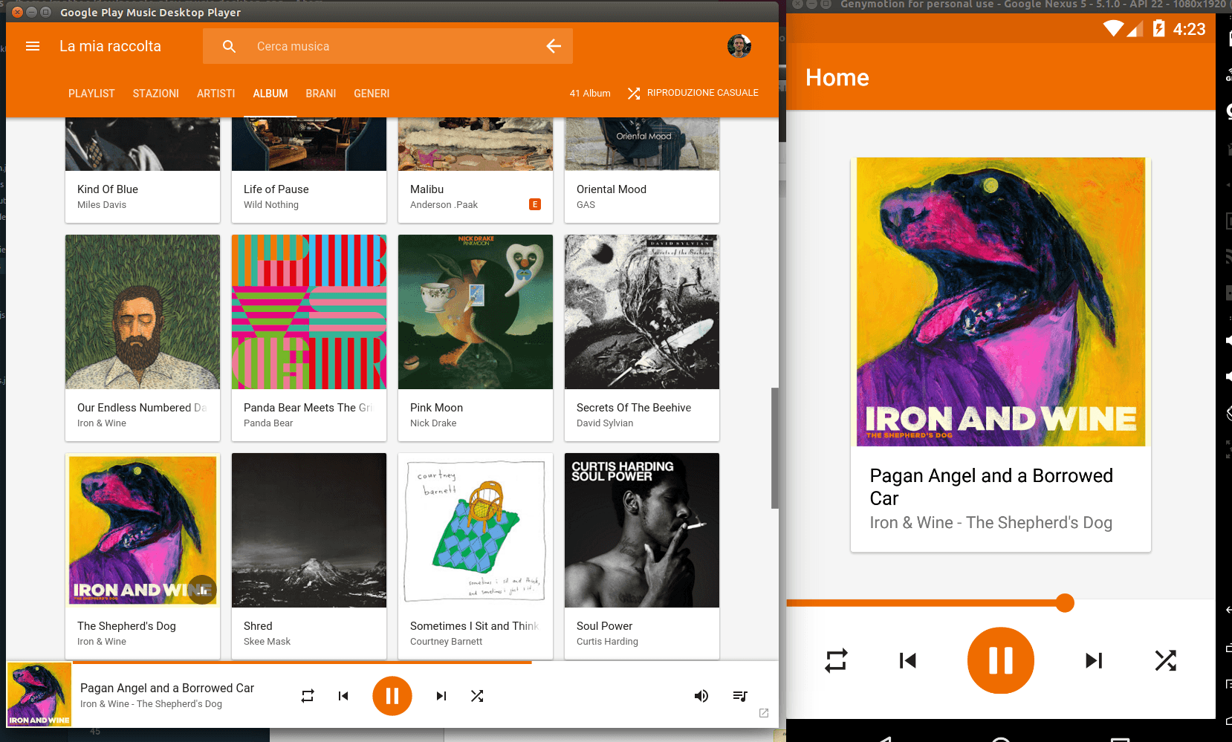Click the search magnifier icon
This screenshot has height=742, width=1232.
(230, 46)
